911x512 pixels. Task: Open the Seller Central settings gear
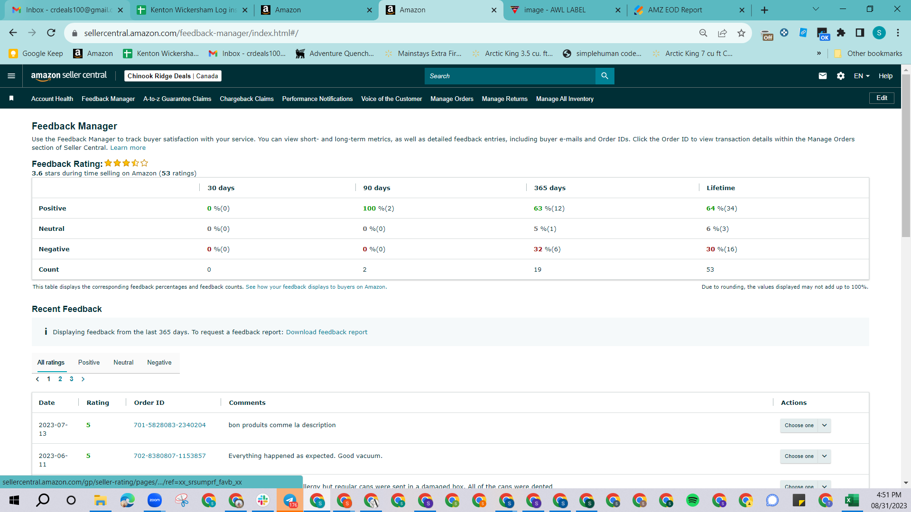click(x=841, y=76)
